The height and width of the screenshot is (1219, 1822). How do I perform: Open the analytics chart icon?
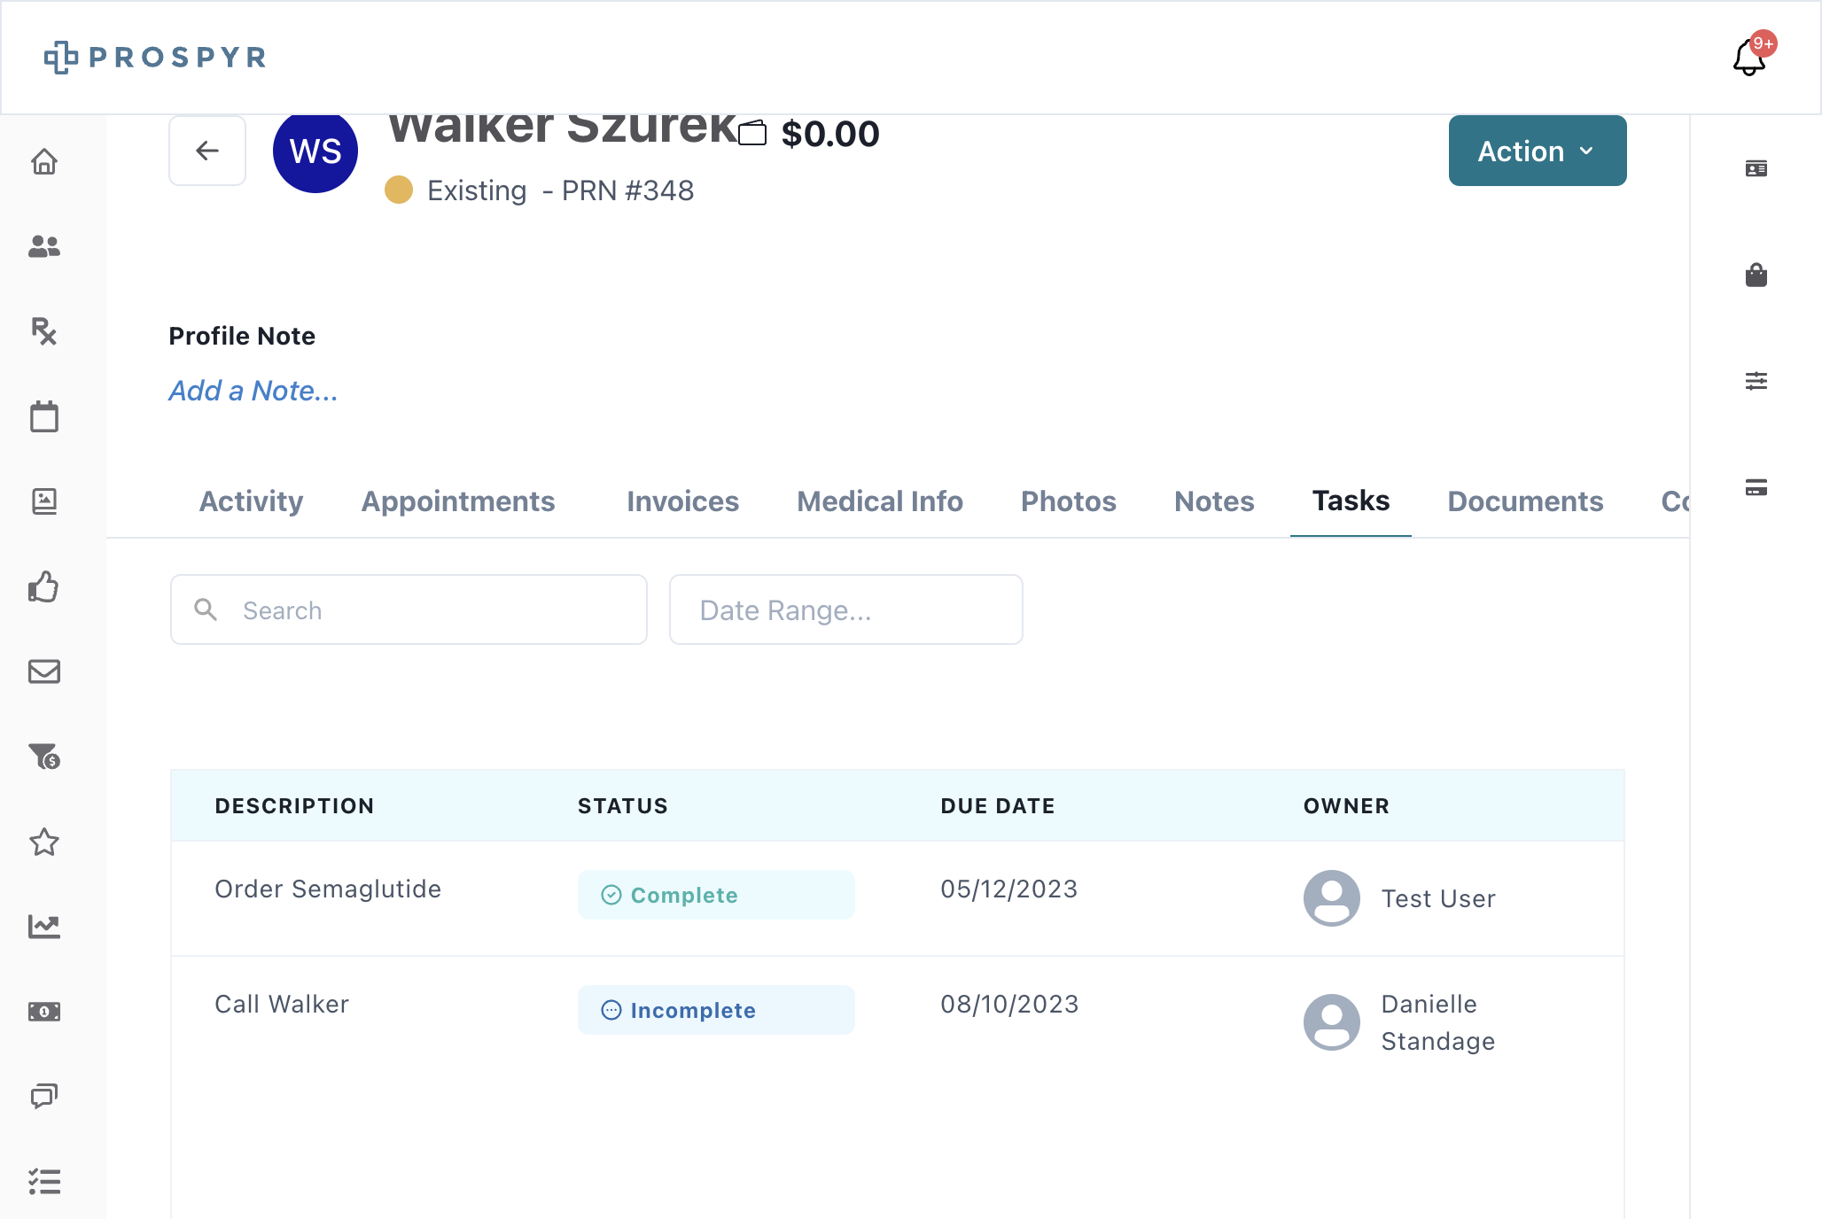point(44,927)
